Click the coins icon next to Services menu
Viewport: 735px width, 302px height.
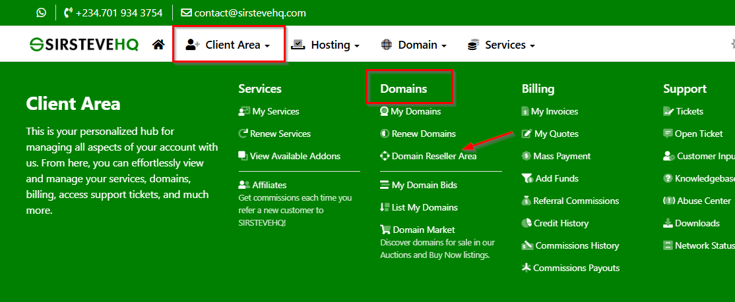click(x=472, y=45)
